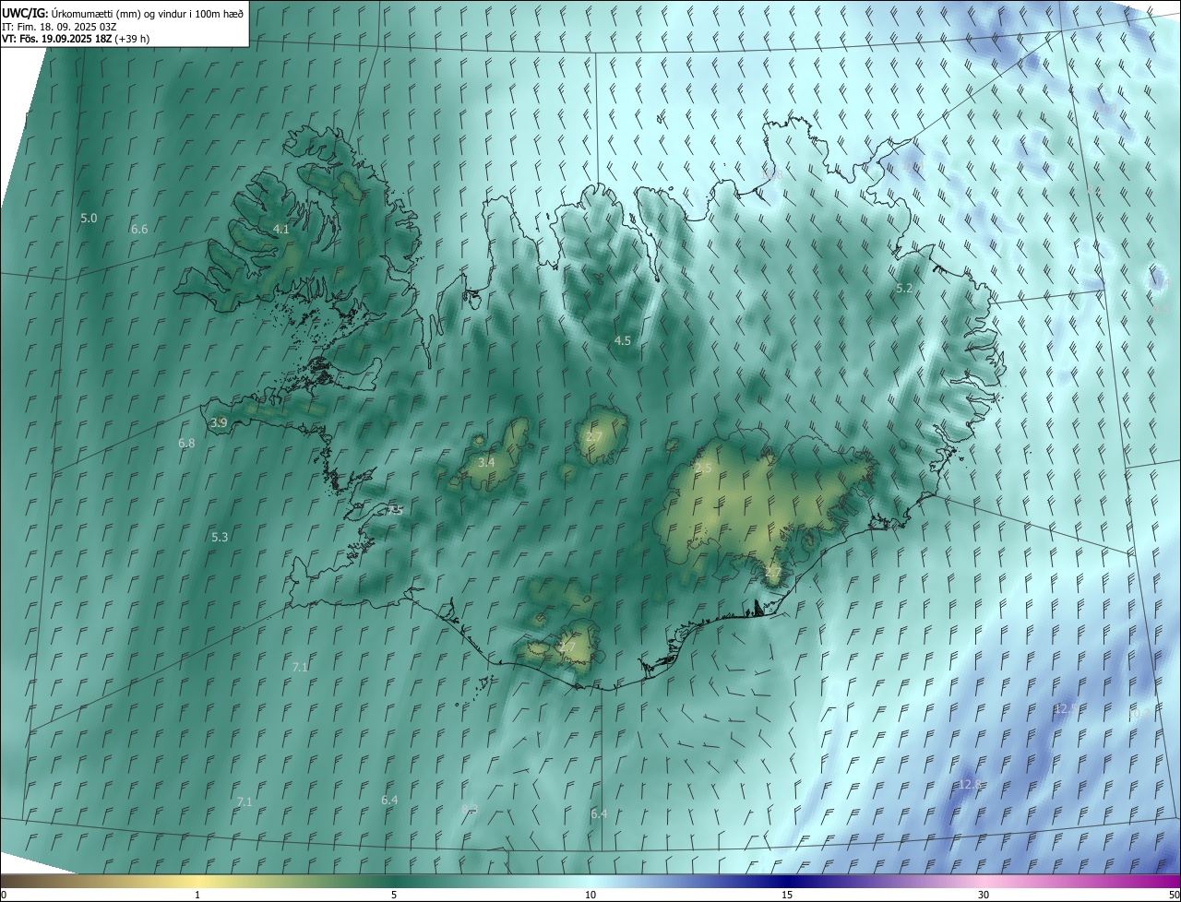Click the 5.3 value label on the map
Viewport: 1181px width, 902px height.
(x=220, y=537)
